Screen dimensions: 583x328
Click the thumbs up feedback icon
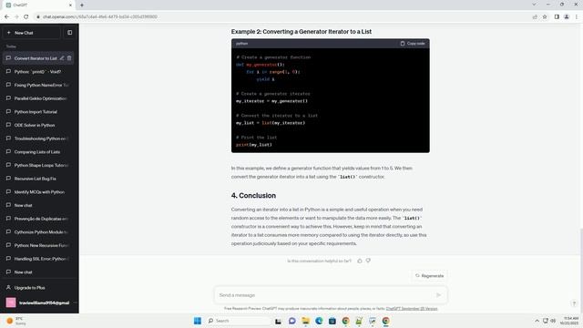coord(360,261)
